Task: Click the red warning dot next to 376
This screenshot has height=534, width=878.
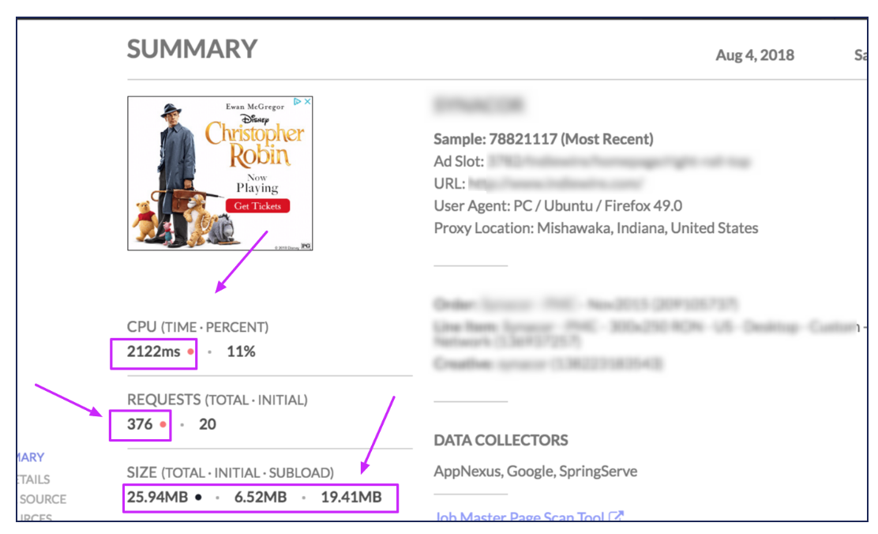Action: [163, 425]
